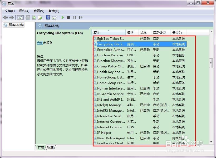Click the Export List toolbar icon

(x=40, y=17)
